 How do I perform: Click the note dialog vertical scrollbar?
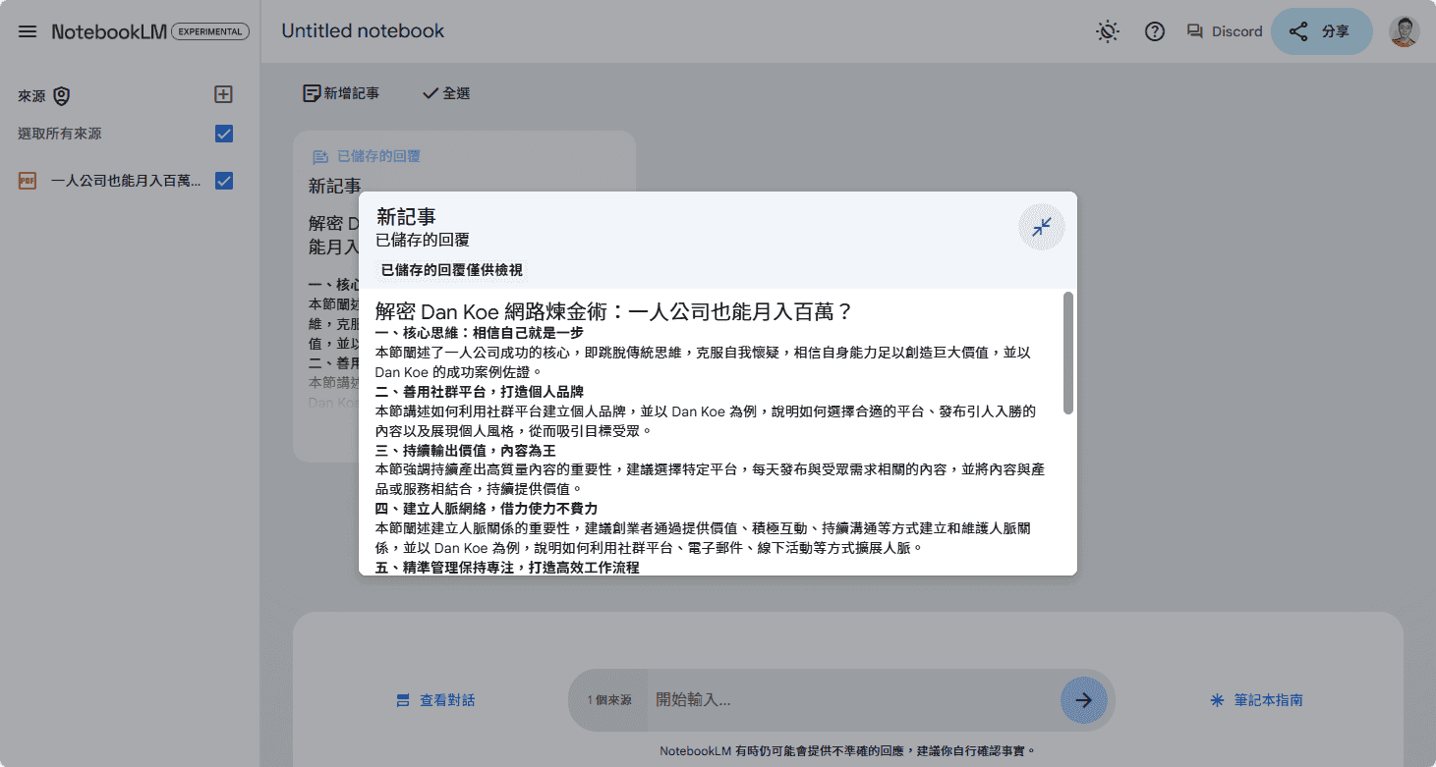tap(1068, 353)
